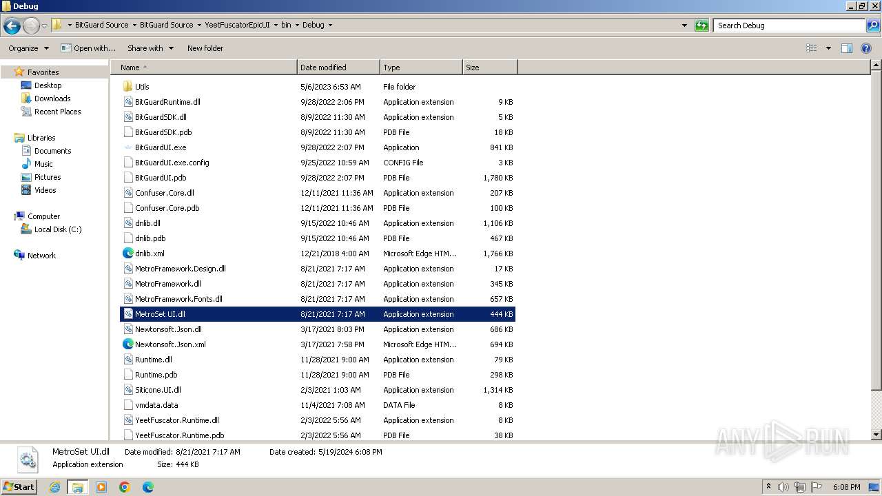Sort by the Type column header
The height and width of the screenshot is (496, 882).
pos(421,68)
